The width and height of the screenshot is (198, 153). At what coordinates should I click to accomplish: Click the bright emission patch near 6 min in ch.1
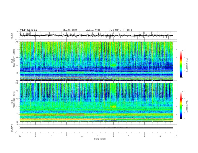[113, 65]
